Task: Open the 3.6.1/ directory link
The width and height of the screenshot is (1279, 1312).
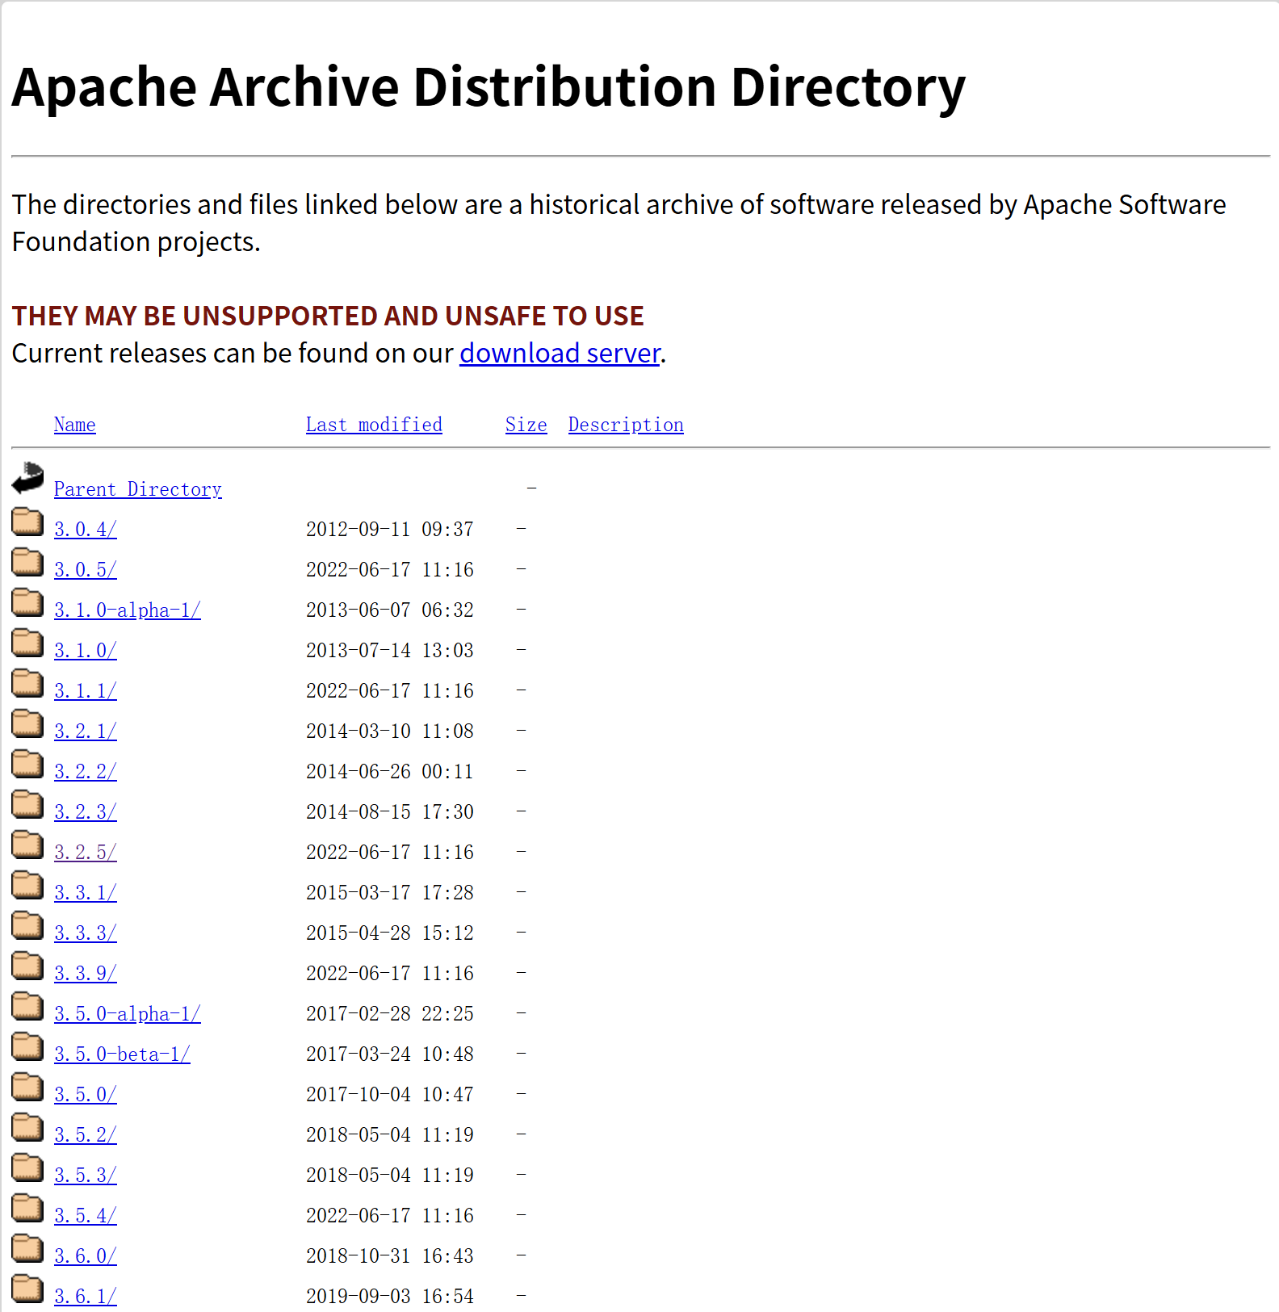Action: tap(86, 1297)
